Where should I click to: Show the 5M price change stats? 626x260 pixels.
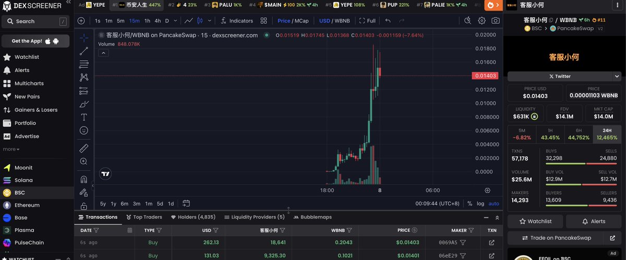point(522,134)
